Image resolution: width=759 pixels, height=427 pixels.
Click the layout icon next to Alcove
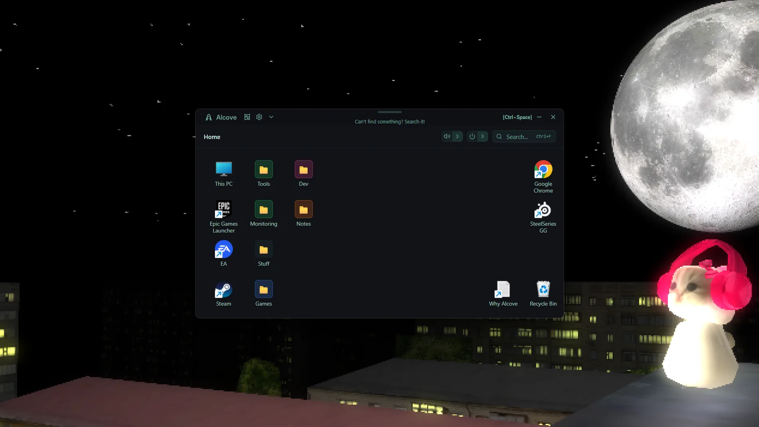[247, 117]
